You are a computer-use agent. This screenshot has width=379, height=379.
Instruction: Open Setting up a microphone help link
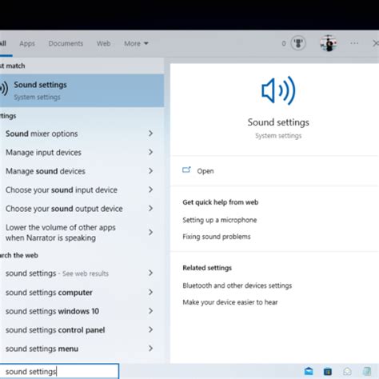point(220,220)
